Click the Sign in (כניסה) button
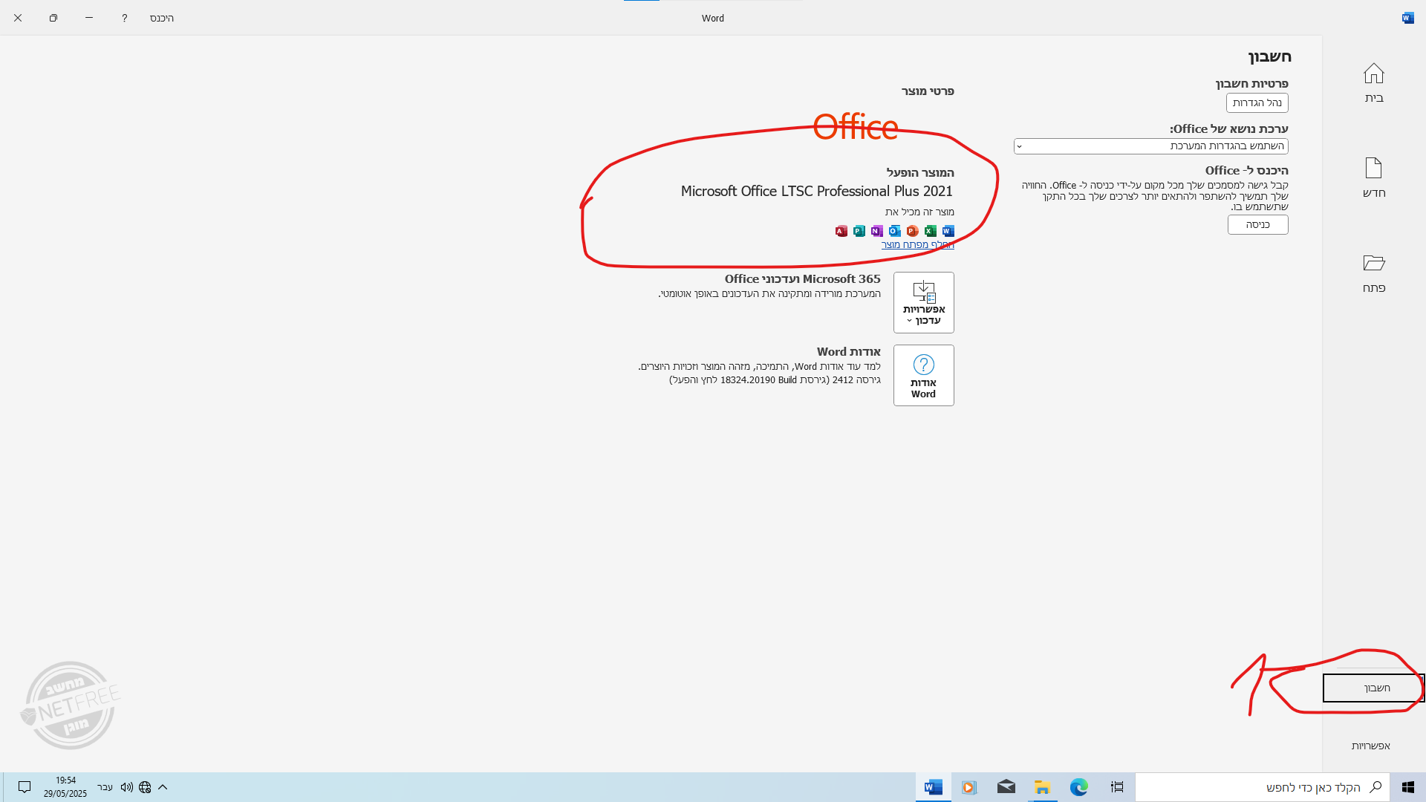Viewport: 1426px width, 802px height. pyautogui.click(x=1257, y=224)
